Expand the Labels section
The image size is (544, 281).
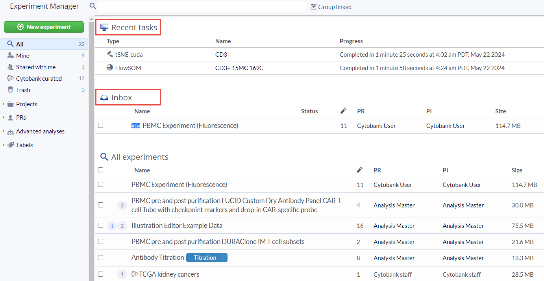click(4, 145)
